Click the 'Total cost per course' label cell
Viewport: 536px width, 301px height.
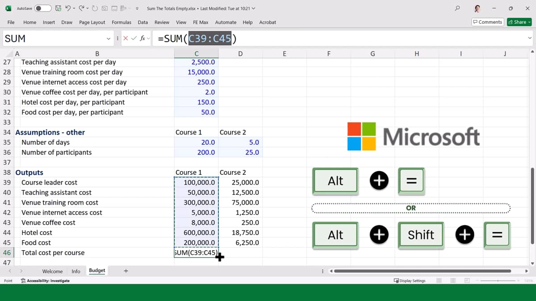coord(53,252)
